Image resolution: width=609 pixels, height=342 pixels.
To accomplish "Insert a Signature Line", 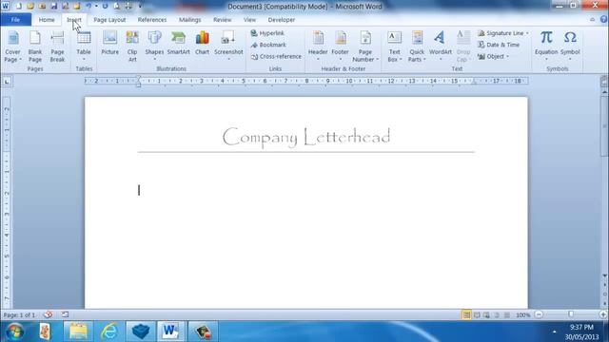I will [x=503, y=33].
